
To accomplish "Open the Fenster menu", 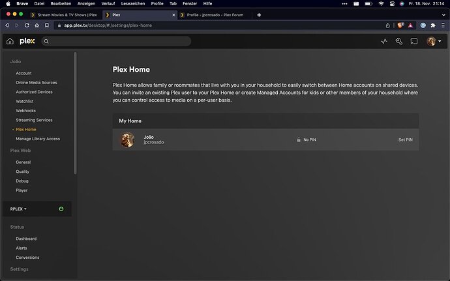I will tap(190, 3).
